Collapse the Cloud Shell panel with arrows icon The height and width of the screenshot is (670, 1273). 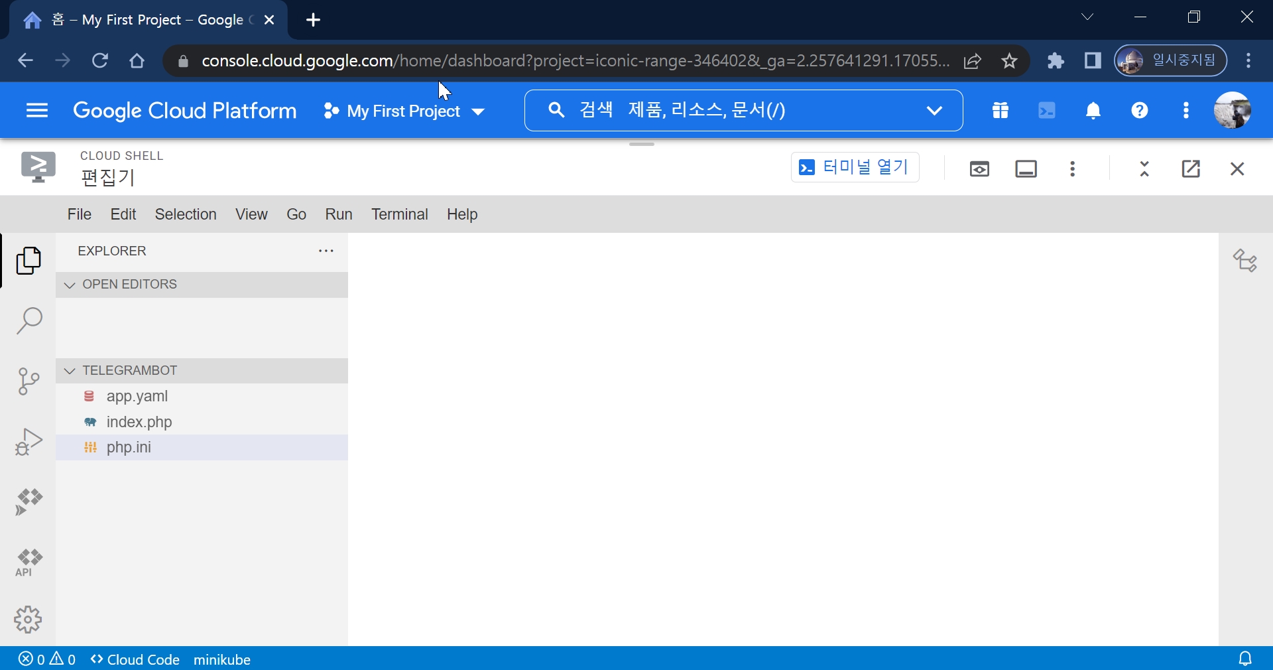pos(1144,168)
